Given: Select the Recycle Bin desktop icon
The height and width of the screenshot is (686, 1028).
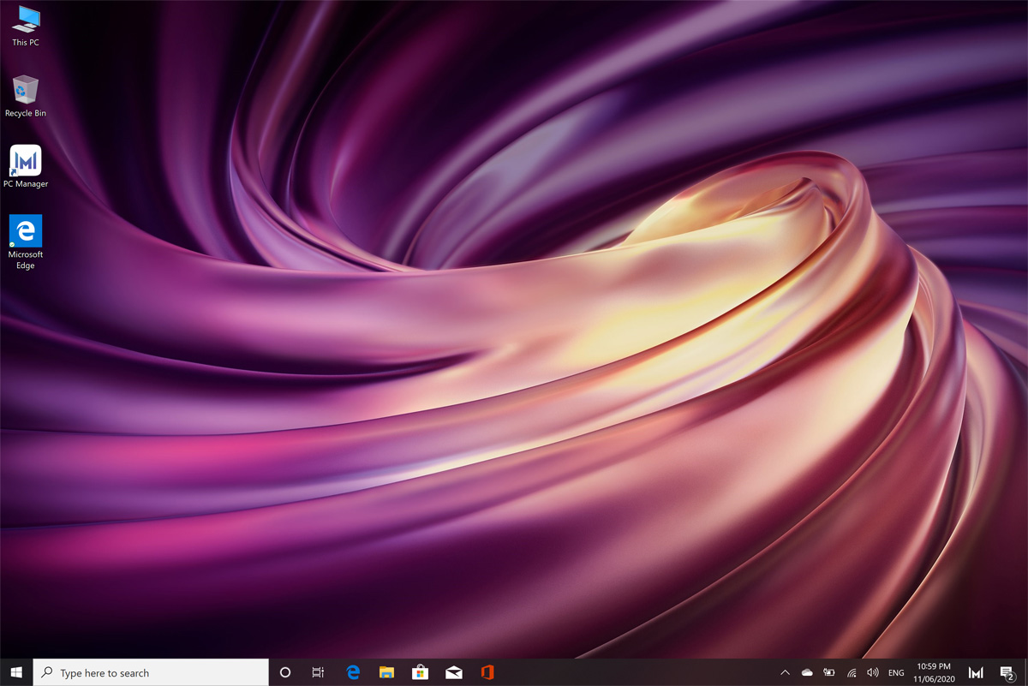Looking at the screenshot, I should (x=26, y=96).
